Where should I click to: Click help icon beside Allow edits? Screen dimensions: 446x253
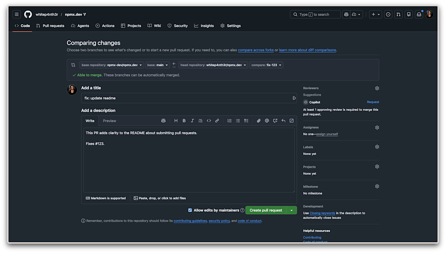[x=242, y=210]
